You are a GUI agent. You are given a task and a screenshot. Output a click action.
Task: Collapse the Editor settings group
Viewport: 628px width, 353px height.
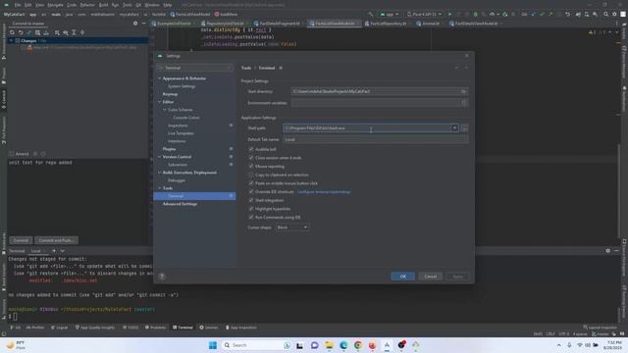159,102
